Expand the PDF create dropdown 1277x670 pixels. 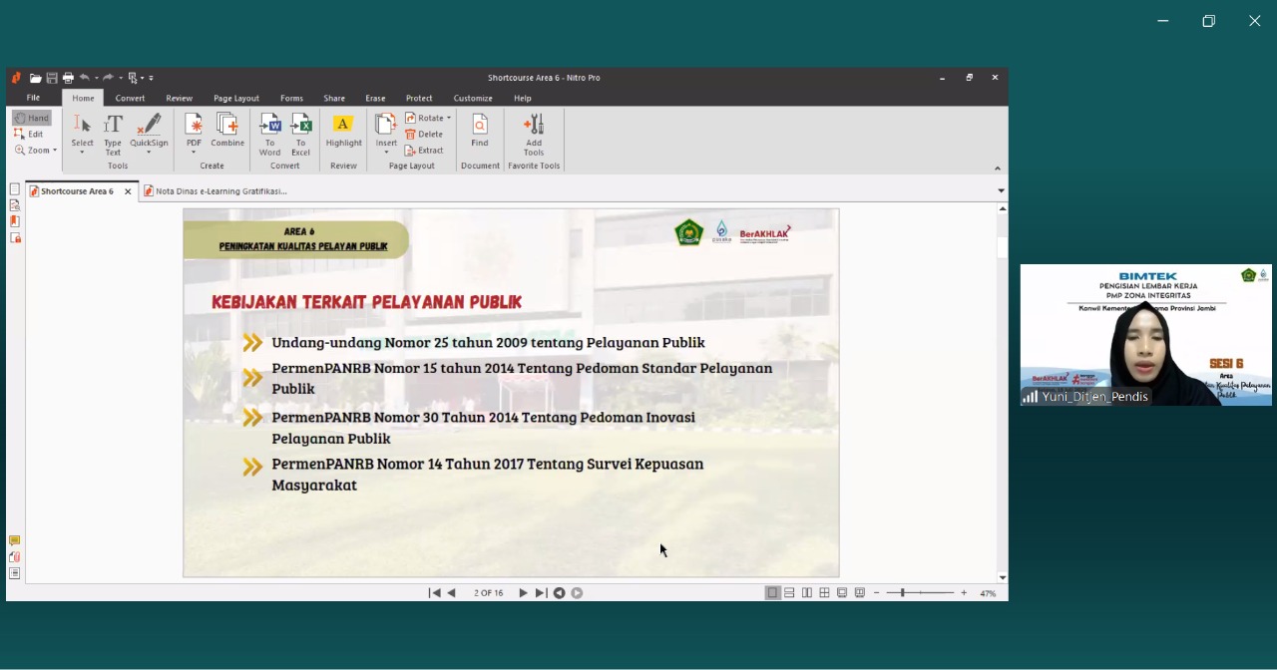pos(194,152)
